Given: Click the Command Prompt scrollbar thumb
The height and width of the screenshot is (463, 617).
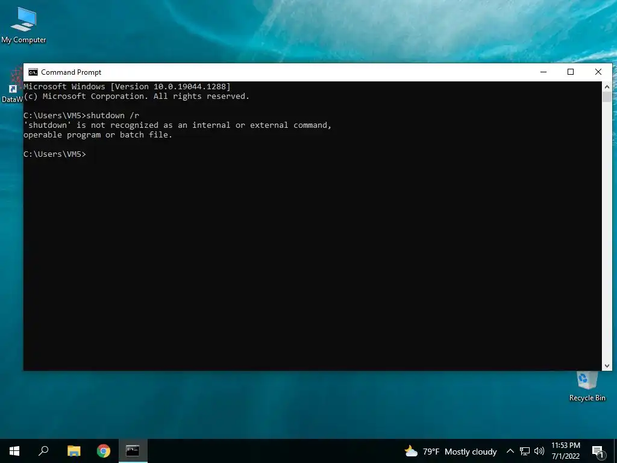Looking at the screenshot, I should 607,97.
